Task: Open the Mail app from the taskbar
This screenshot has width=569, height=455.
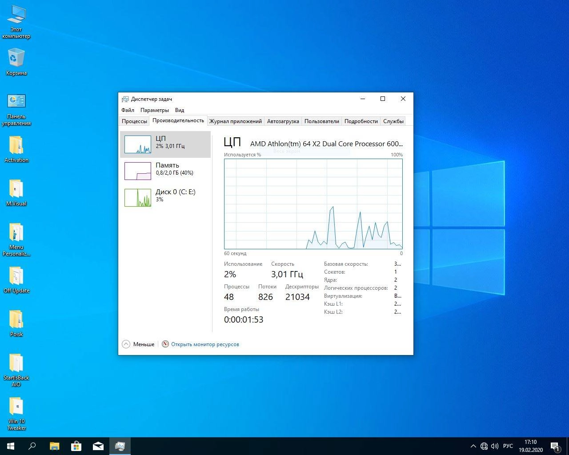Action: (98, 446)
